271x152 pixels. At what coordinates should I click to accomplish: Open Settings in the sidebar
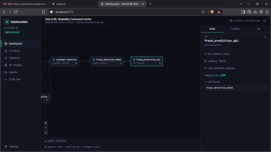[x=21, y=147]
